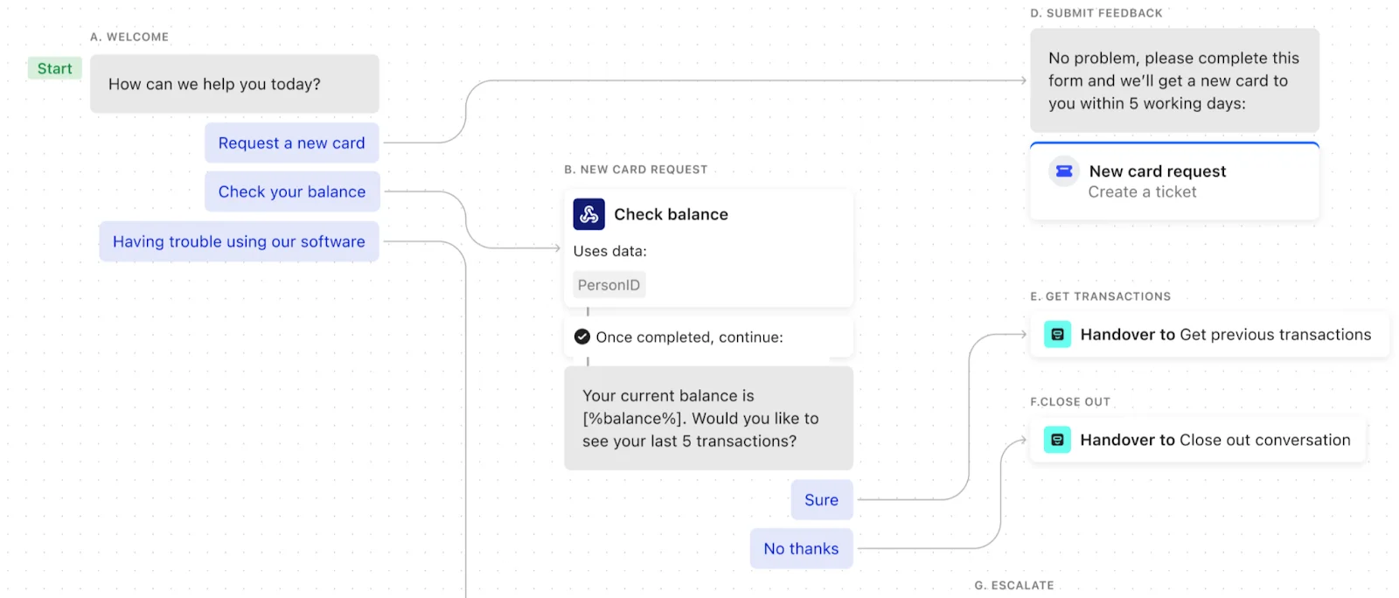This screenshot has width=1399, height=598.
Task: Select the D. Submit Feedback section label
Action: (1096, 13)
